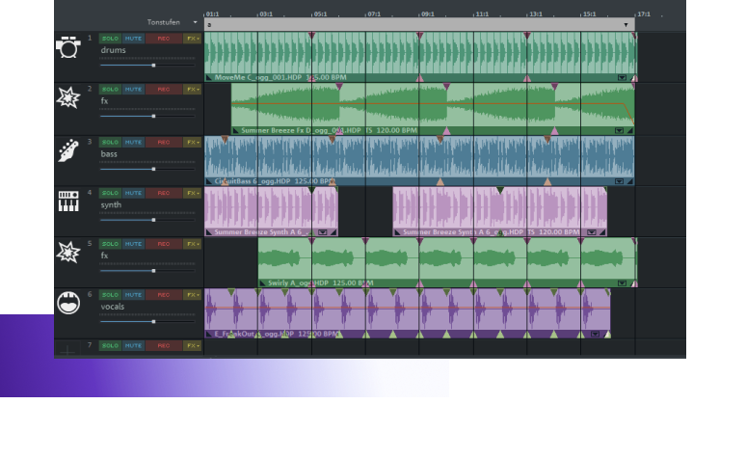Click timeline ruler at 09:1
The width and height of the screenshot is (746, 458).
coord(426,14)
